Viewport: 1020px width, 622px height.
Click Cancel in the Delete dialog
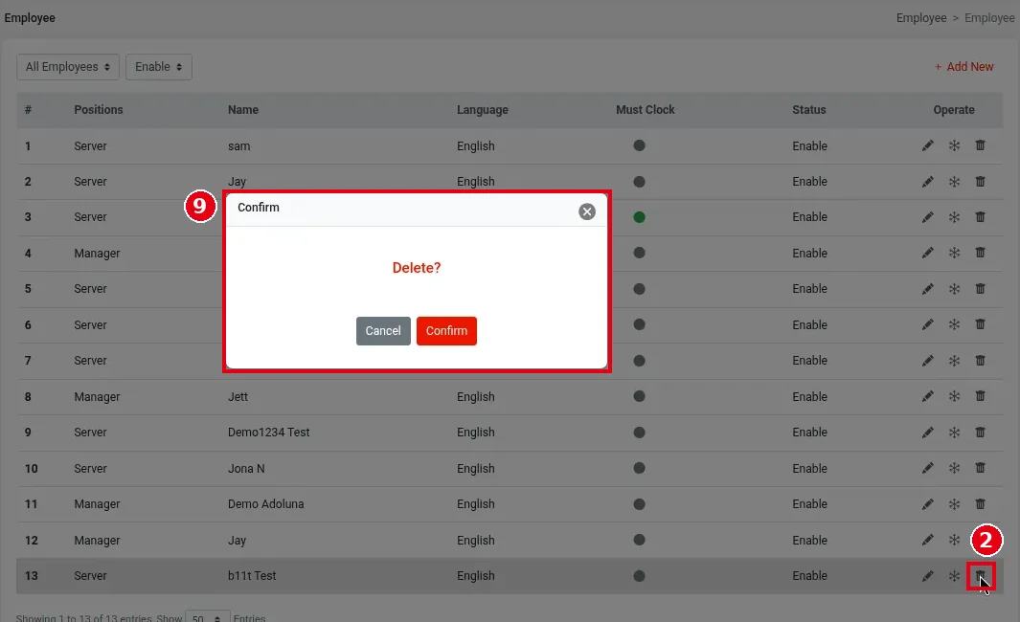(383, 331)
